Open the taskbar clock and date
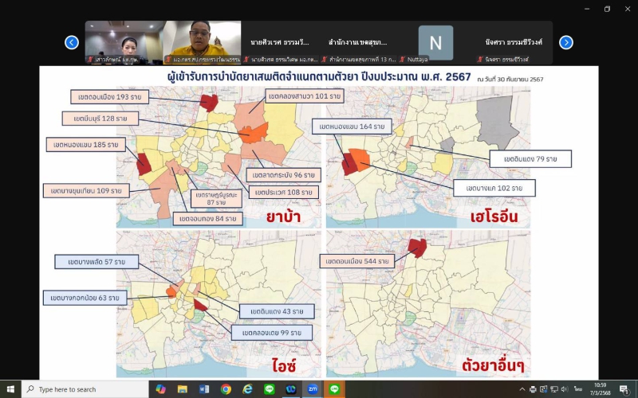This screenshot has width=638, height=398. pos(601,389)
